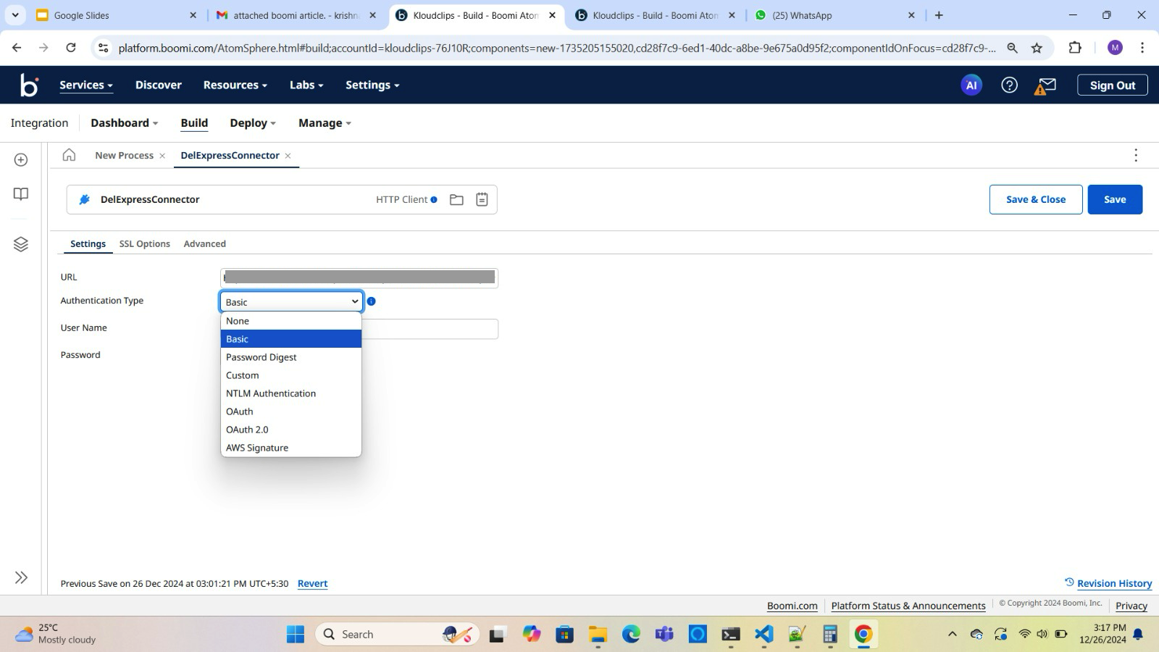
Task: Click the notes icon in the component header
Action: point(482,199)
